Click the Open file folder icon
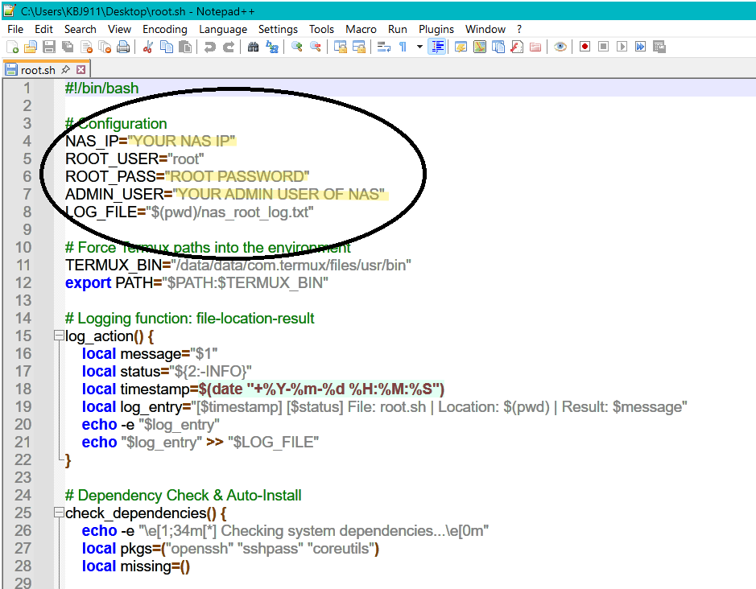The image size is (756, 589). pos(31,47)
